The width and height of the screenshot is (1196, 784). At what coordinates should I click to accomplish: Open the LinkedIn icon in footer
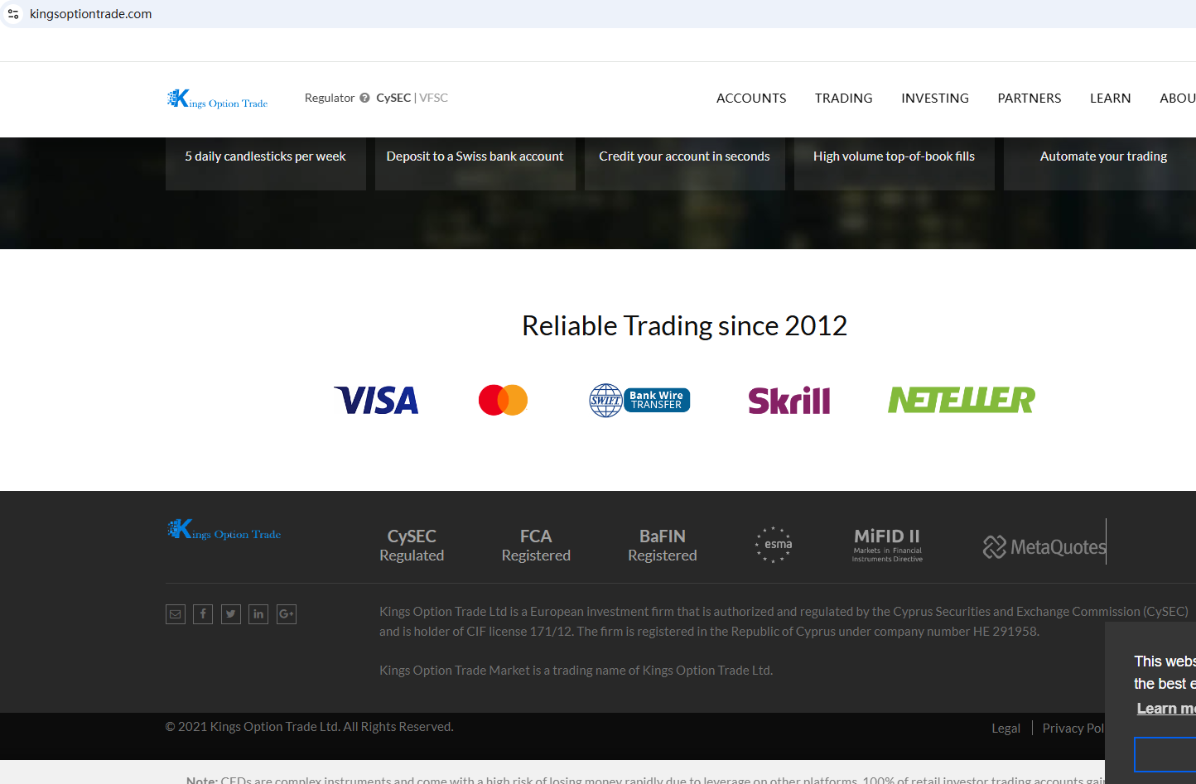point(258,614)
